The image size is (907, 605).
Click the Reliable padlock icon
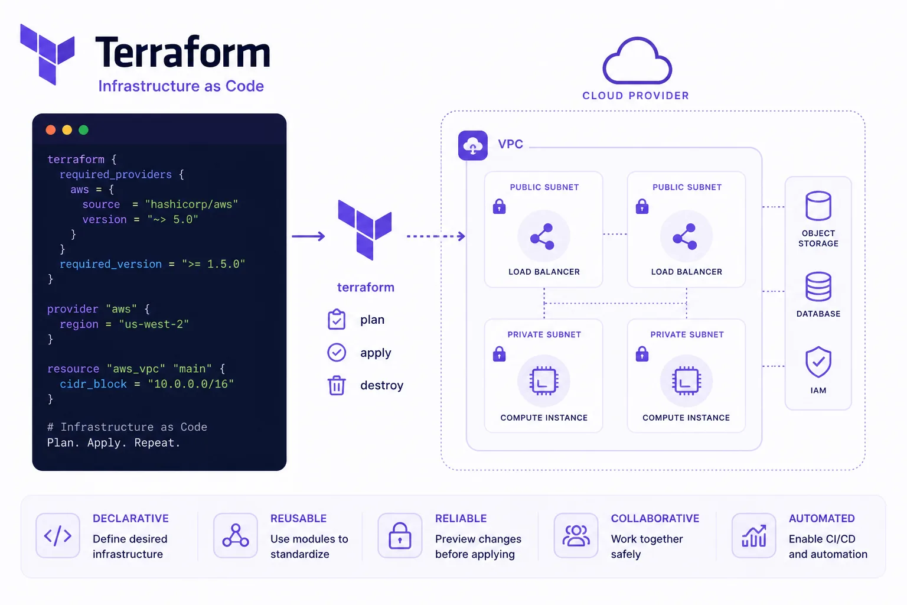pyautogui.click(x=400, y=536)
